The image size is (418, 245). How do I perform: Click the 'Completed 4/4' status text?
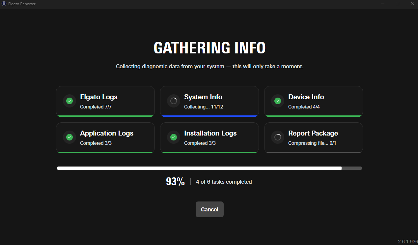tap(304, 107)
